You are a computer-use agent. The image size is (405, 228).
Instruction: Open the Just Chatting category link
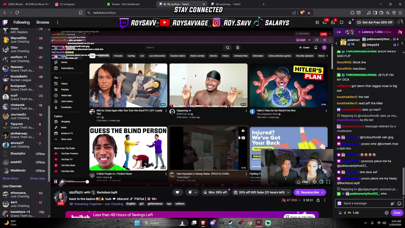pyautogui.click(x=114, y=204)
